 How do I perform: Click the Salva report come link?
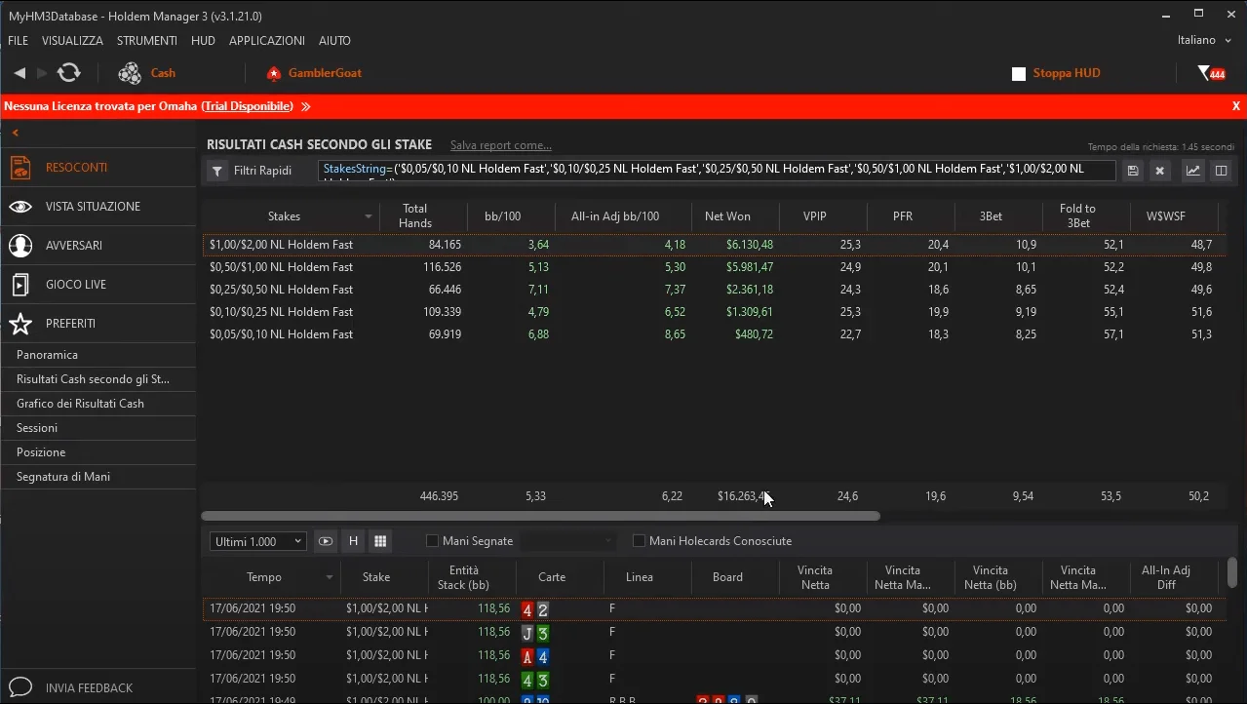(x=500, y=145)
